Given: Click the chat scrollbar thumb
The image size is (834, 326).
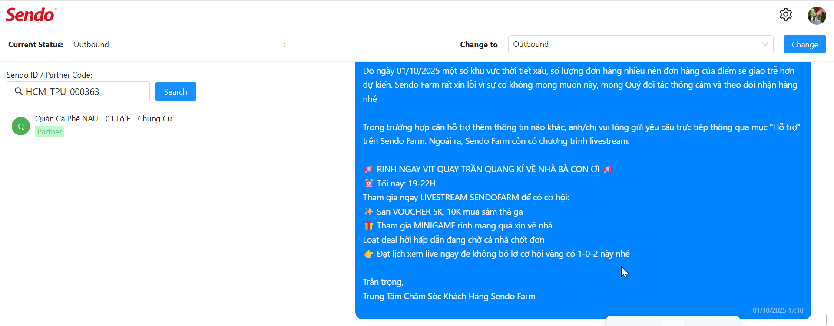Looking at the screenshot, I should 827,320.
